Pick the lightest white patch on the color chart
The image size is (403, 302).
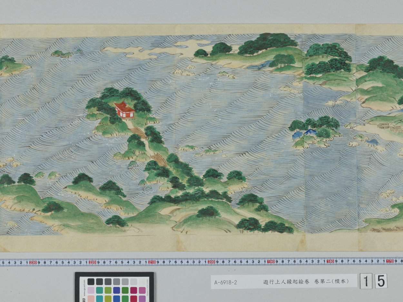(142, 282)
